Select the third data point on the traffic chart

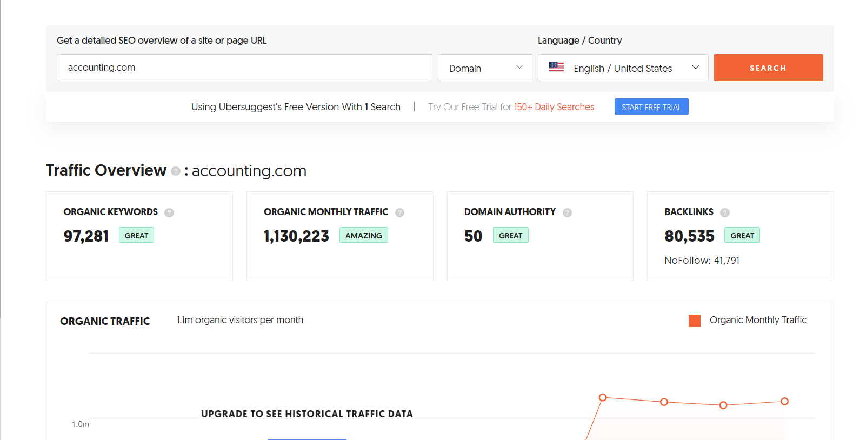tap(723, 405)
